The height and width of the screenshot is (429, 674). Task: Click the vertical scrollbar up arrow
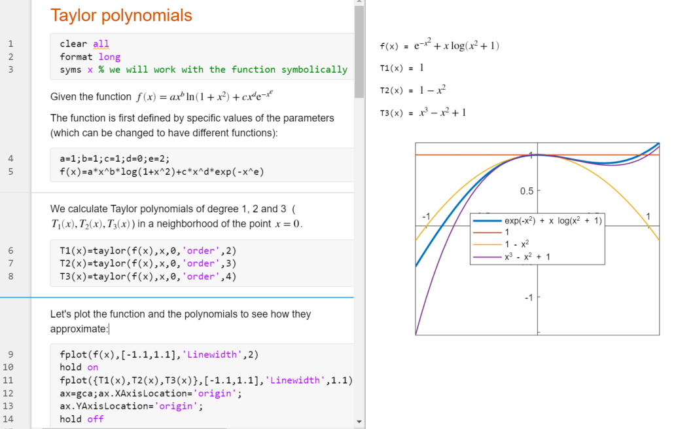[359, 4]
